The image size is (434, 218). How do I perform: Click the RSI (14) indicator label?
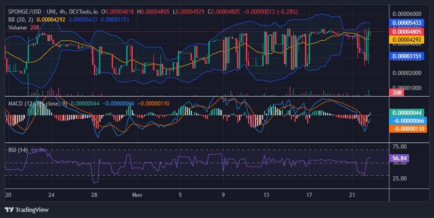pos(18,150)
